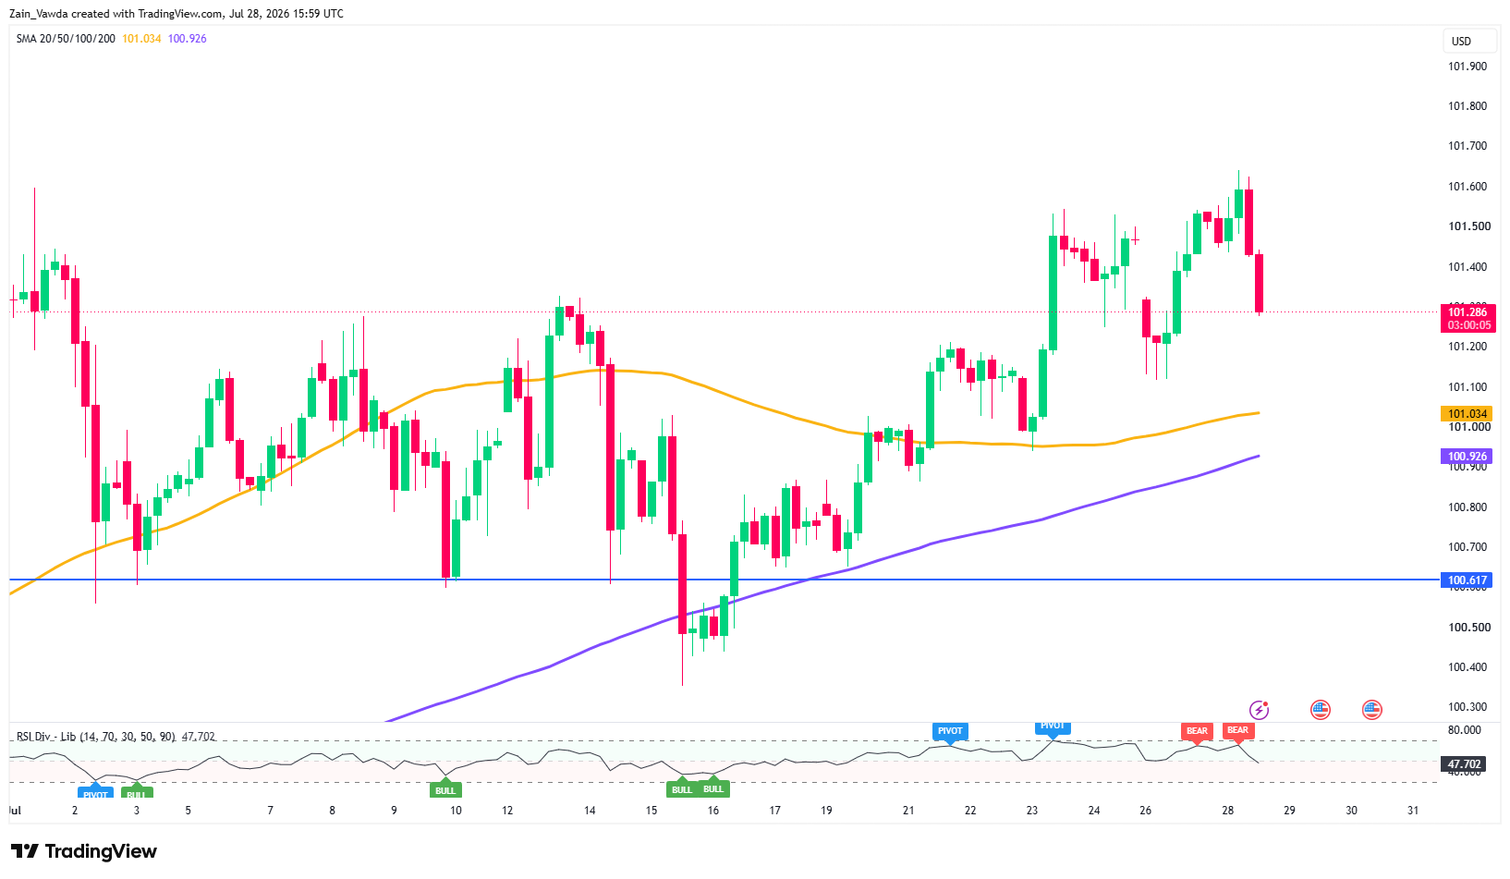This screenshot has height=879, width=1510.
Task: Click date 26 on the time axis
Action: coord(1146,811)
